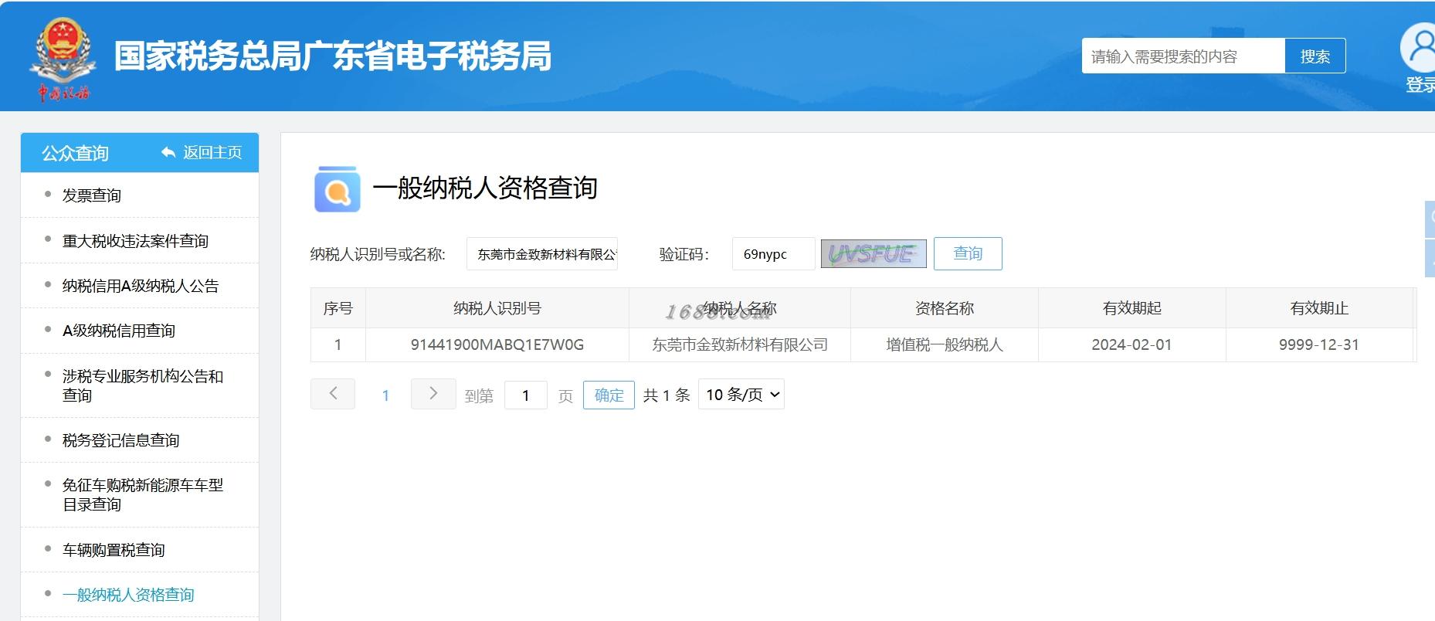Click the return-to-home arrow icon
1435x621 pixels.
(x=168, y=153)
